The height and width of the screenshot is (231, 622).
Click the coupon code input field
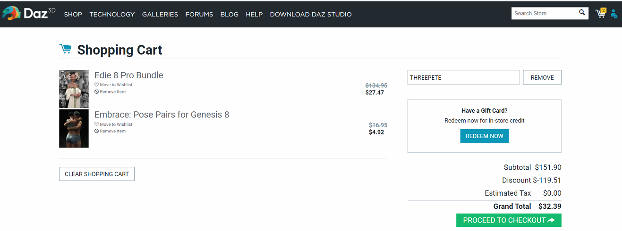click(463, 77)
